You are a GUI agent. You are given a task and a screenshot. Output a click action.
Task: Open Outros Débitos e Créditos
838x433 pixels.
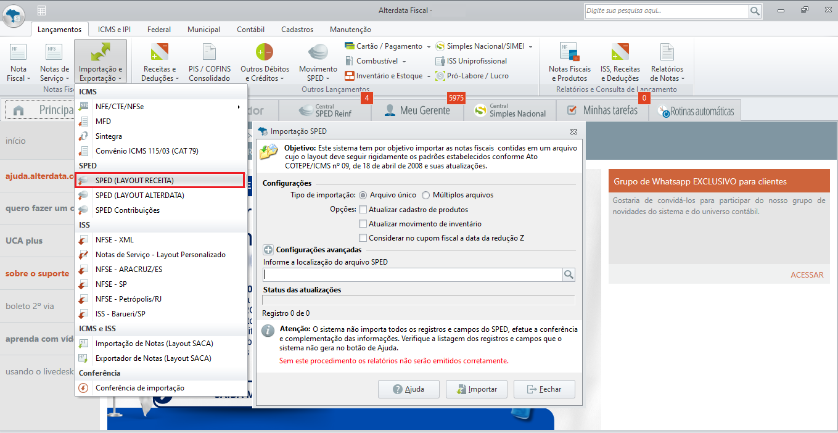pos(265,62)
